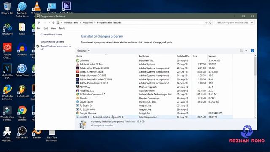Open the File menu
This screenshot has height=152, width=270.
[x=39, y=28]
